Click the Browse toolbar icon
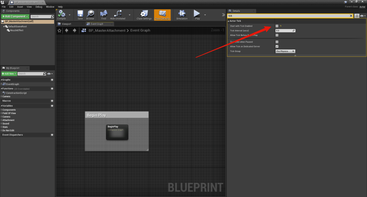 (90, 14)
